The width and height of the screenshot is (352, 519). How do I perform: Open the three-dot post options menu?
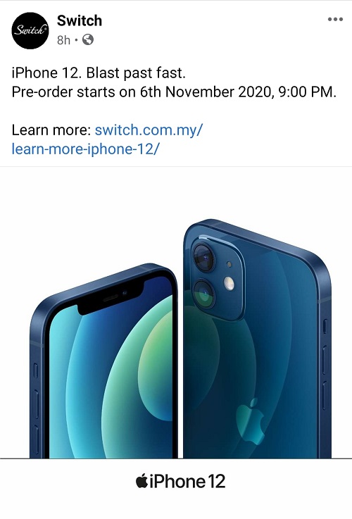click(335, 19)
